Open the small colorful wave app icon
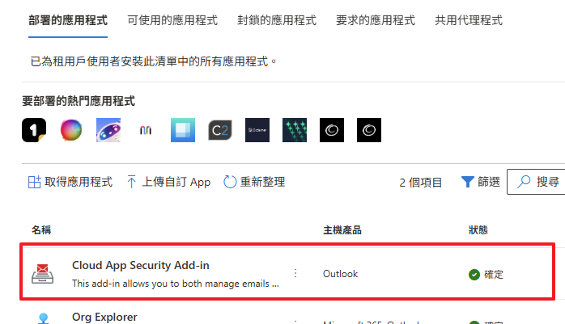The image size is (565, 324). [146, 130]
